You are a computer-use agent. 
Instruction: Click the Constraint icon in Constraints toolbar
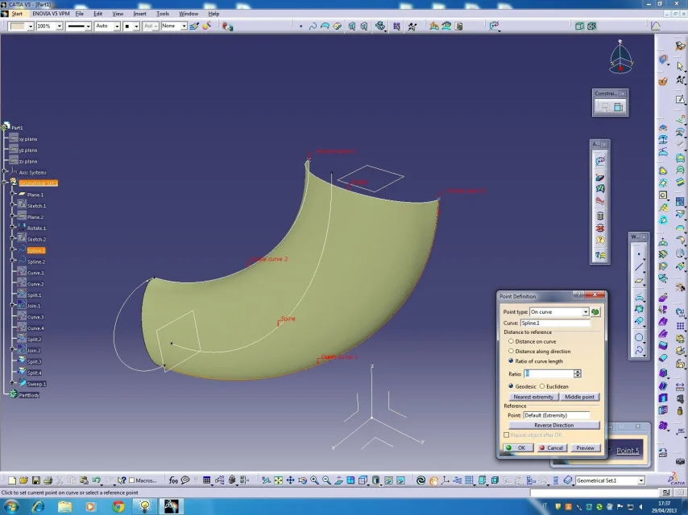[618, 106]
